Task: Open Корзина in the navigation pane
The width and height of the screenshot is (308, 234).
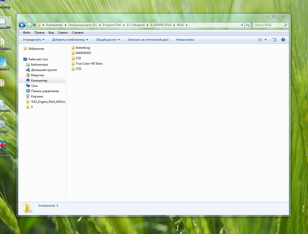Action: [x=37, y=96]
